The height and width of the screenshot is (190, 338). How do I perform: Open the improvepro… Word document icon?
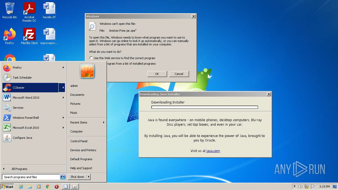(49, 36)
